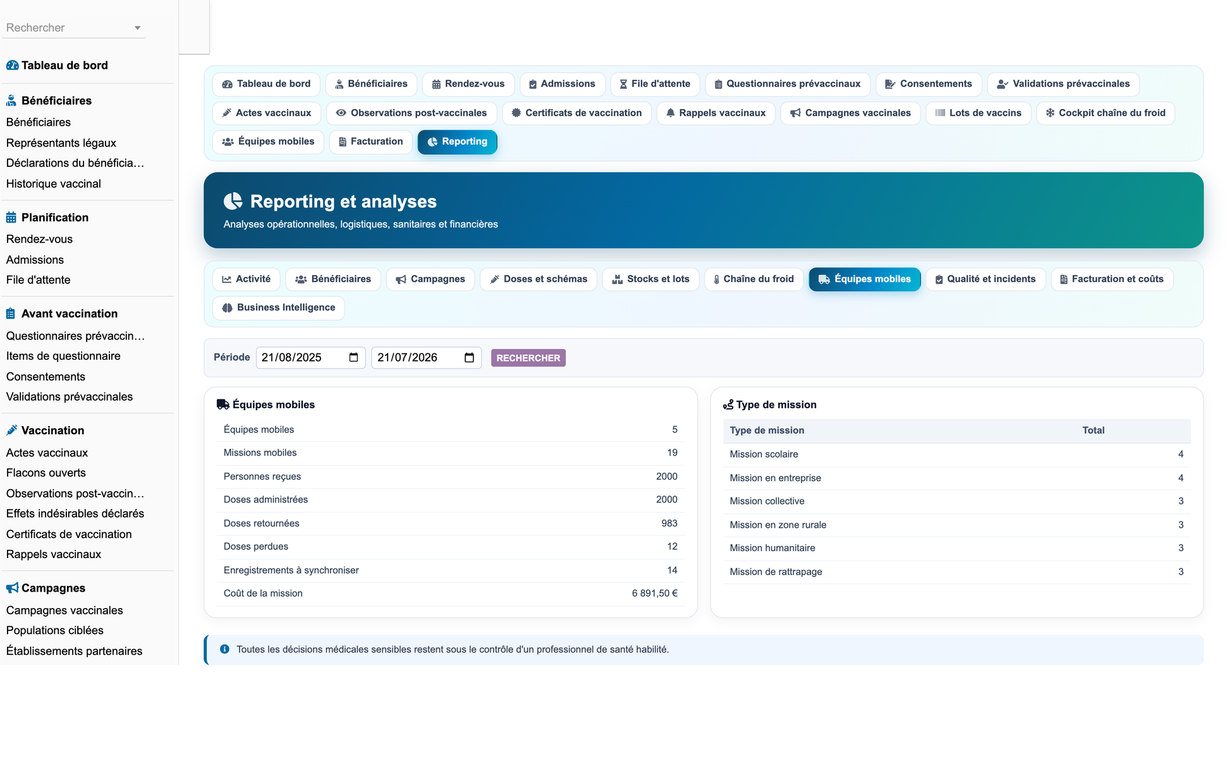Viewport: 1230px width, 761px height.
Task: Open Facturation et coûts report tab
Action: pyautogui.click(x=1112, y=279)
